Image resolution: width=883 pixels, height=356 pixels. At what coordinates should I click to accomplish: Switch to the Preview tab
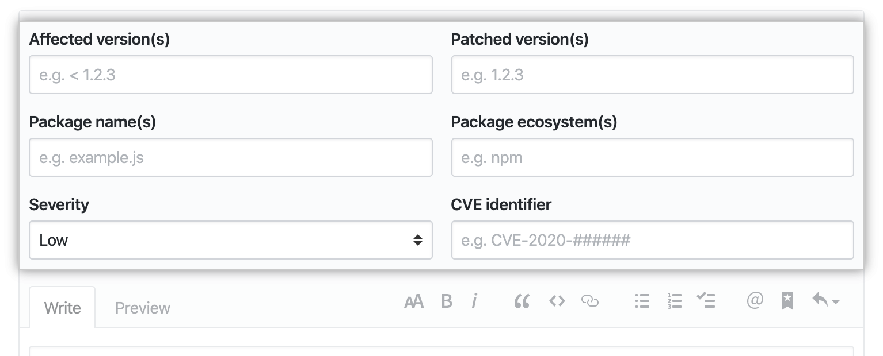[x=143, y=308]
